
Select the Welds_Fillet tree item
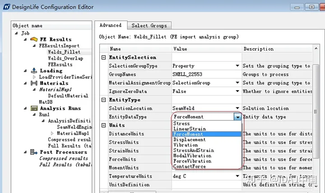pos(64,52)
